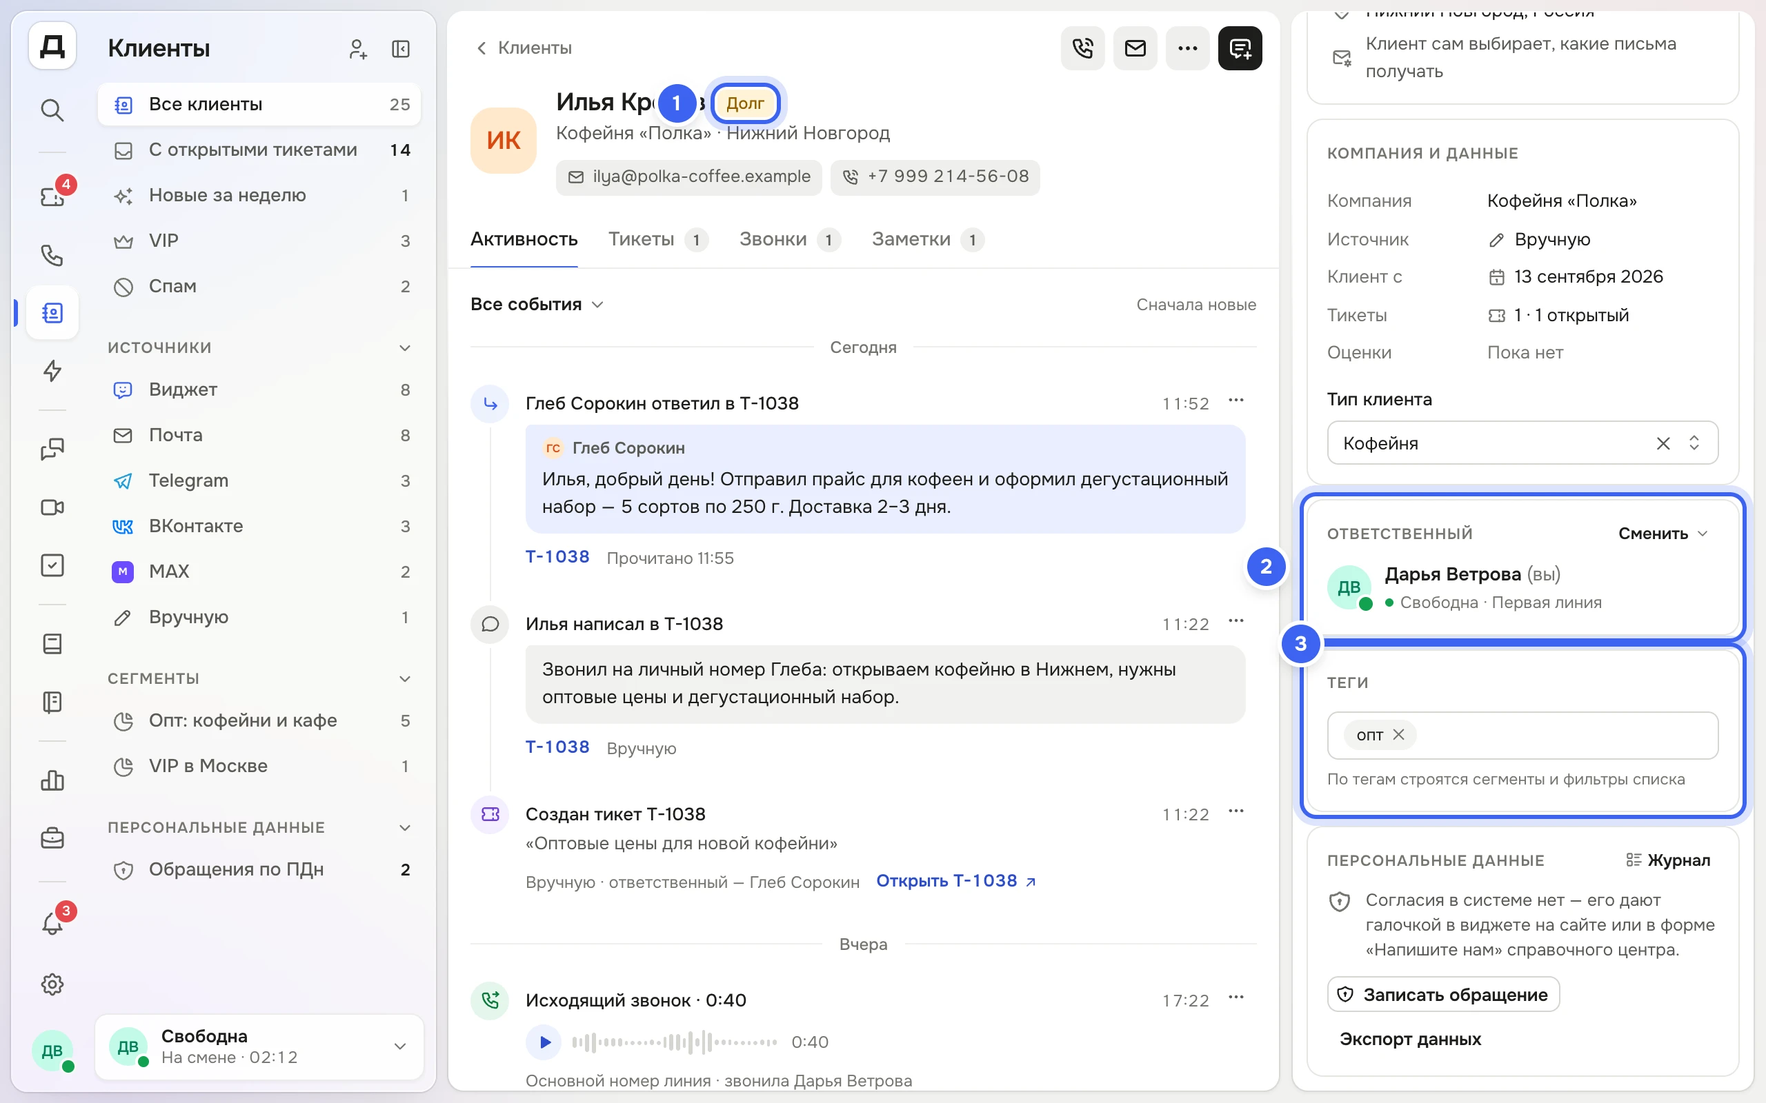Create new ticket via black header button

pyautogui.click(x=1240, y=48)
